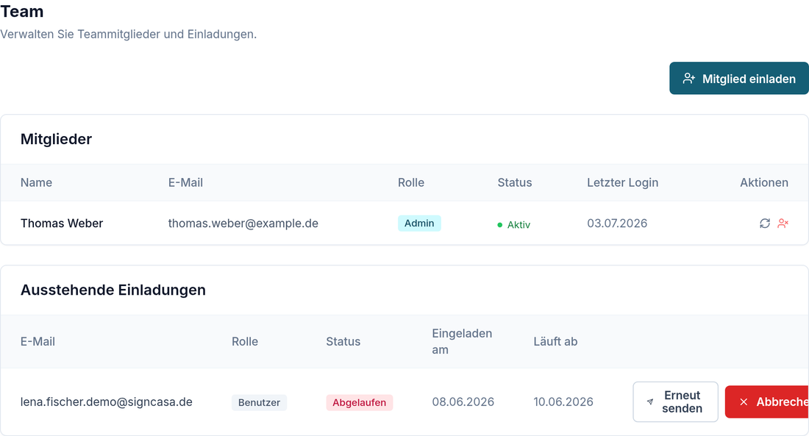Screen dimensions: 809x436
Task: Click the Mitglied einladen button
Action: [739, 79]
